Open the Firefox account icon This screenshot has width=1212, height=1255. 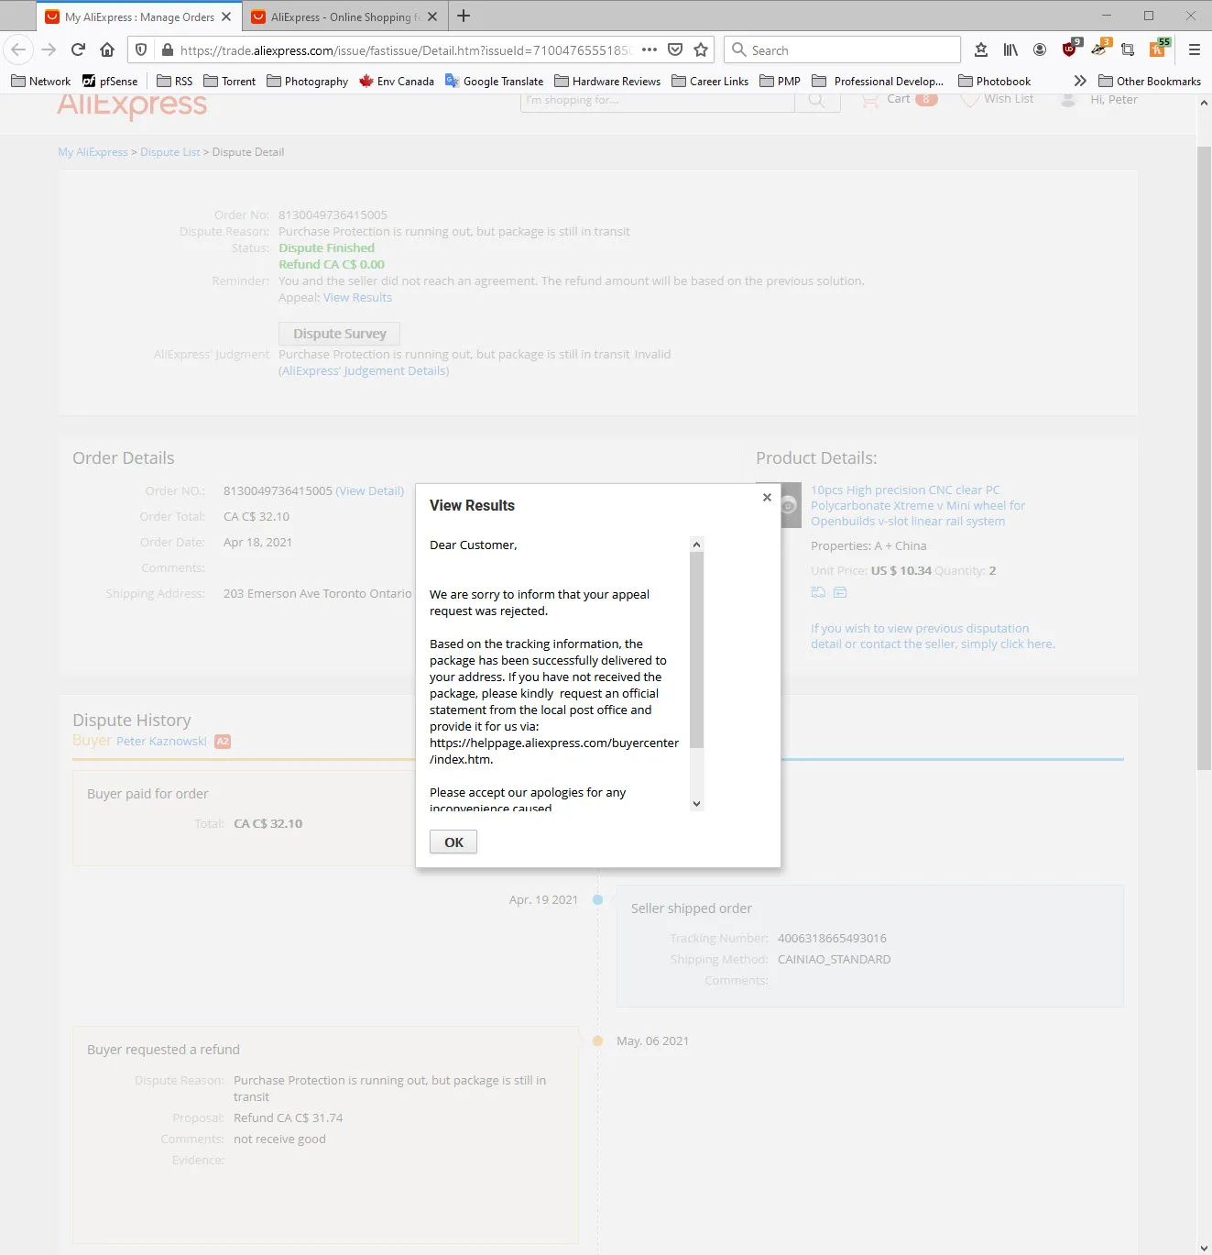pos(1040,50)
